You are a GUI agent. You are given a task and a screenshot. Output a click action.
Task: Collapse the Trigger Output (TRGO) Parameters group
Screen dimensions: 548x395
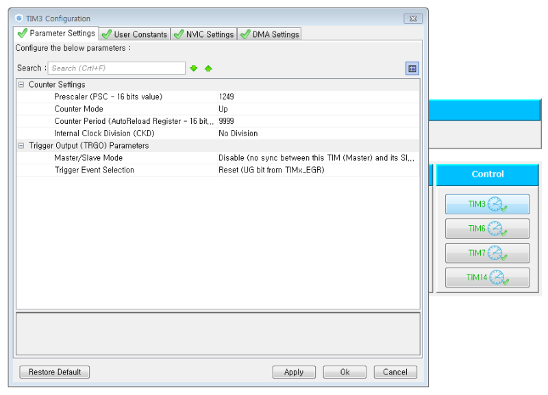(x=21, y=146)
